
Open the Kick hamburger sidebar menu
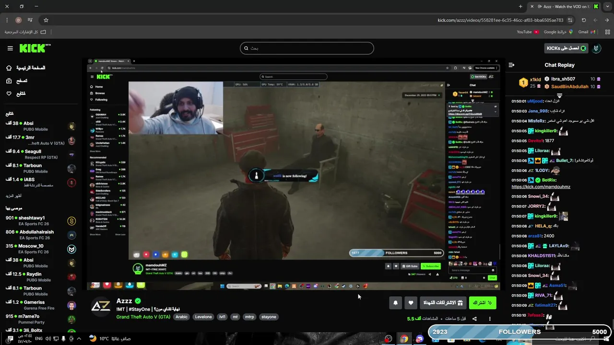pos(10,48)
